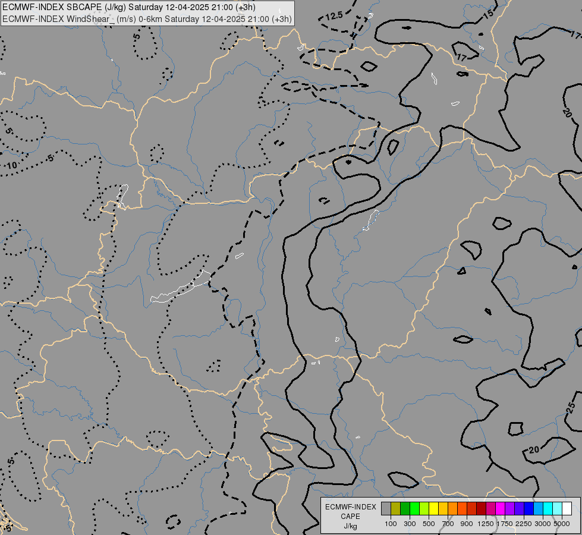
Task: Click the ECMWF-INDEX label inside the legend
Action: [x=350, y=507]
